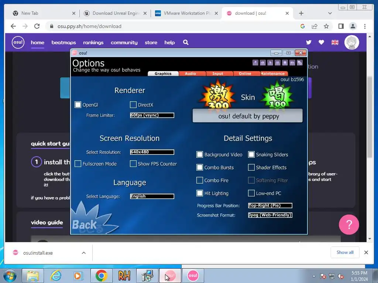Click the last jukebox icon beside next track
The width and height of the screenshot is (378, 283).
pos(300,63)
